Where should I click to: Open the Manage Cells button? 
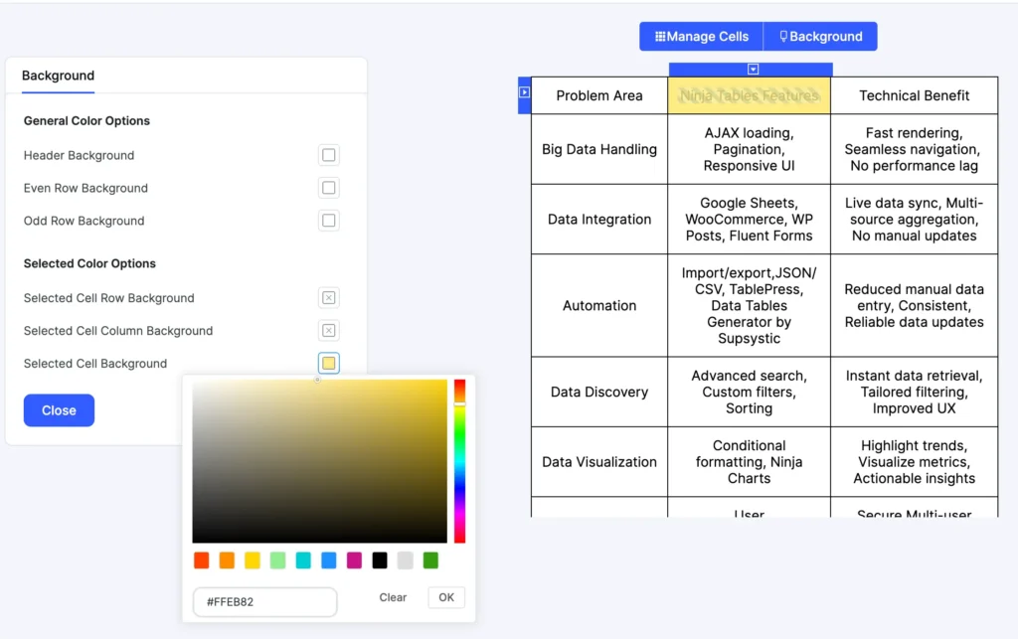701,37
